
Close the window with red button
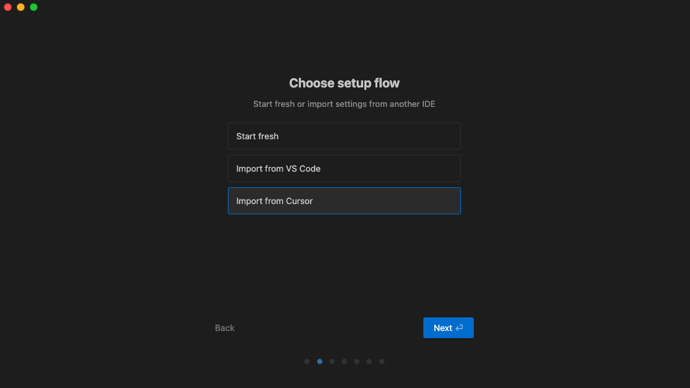(x=8, y=7)
